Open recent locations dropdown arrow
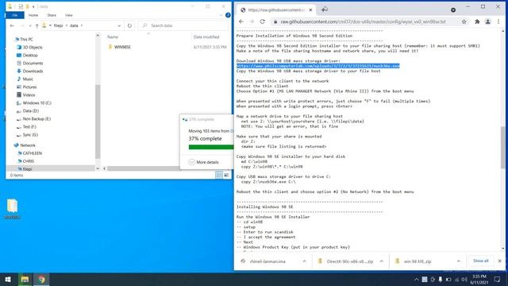Viewport: 508px width, 286px height. [x=30, y=25]
